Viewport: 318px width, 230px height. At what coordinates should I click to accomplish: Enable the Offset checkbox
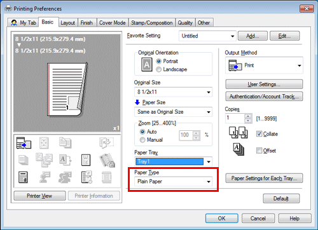pos(259,151)
